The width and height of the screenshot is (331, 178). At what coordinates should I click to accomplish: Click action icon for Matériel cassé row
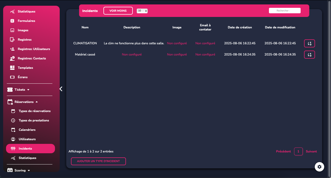[309, 55]
